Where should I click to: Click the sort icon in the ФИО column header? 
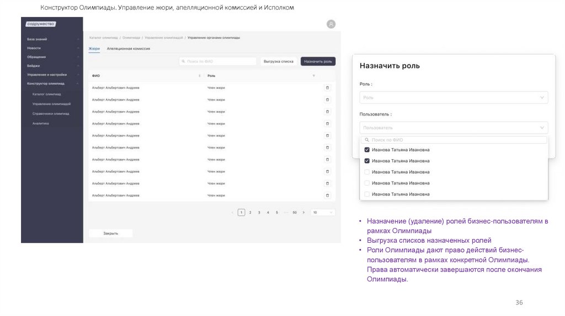[200, 75]
